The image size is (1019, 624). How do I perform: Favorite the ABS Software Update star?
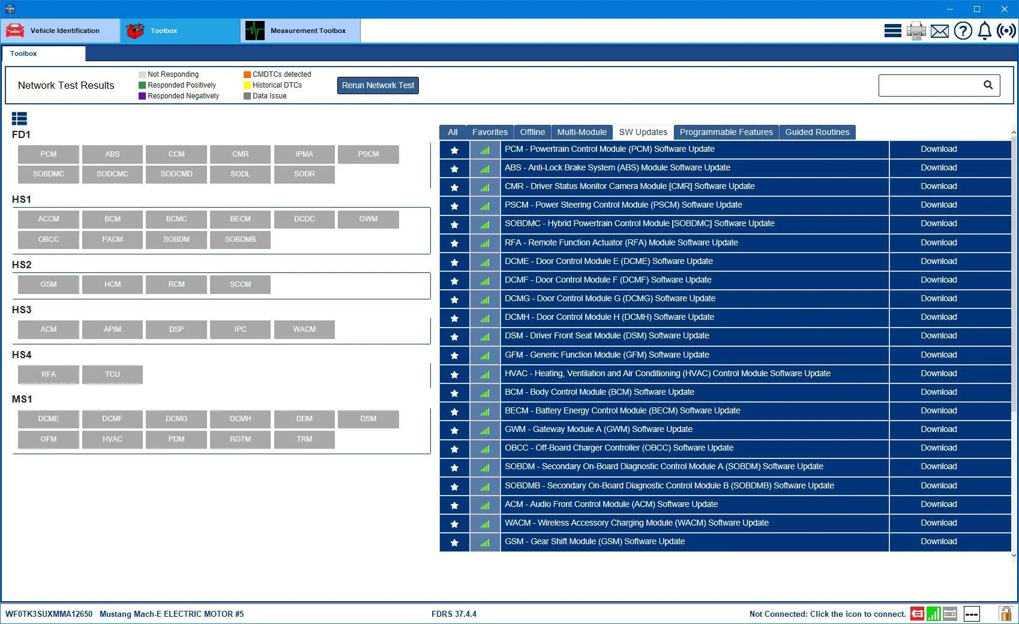click(x=454, y=169)
